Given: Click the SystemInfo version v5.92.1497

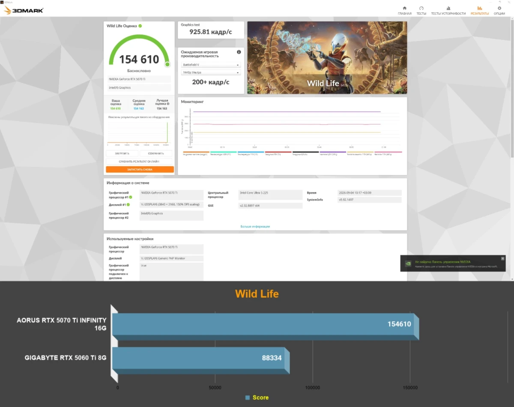Looking at the screenshot, I should pos(369,200).
